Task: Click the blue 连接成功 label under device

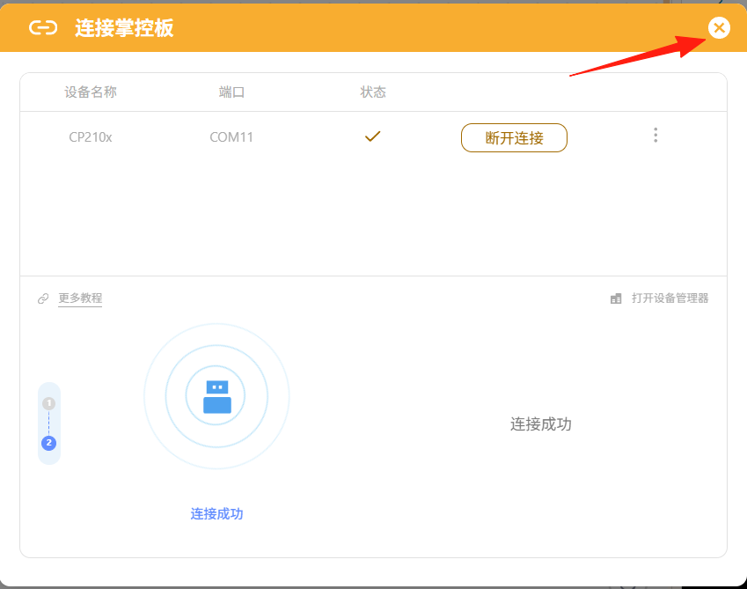Action: (x=216, y=513)
